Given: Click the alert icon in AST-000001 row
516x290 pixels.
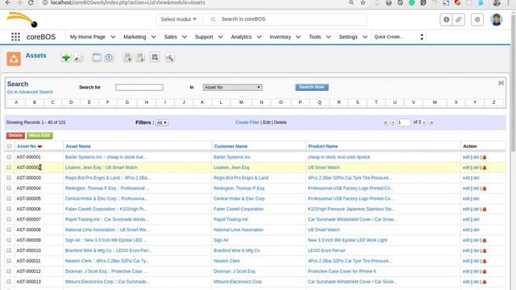Looking at the screenshot, I should click(485, 158).
